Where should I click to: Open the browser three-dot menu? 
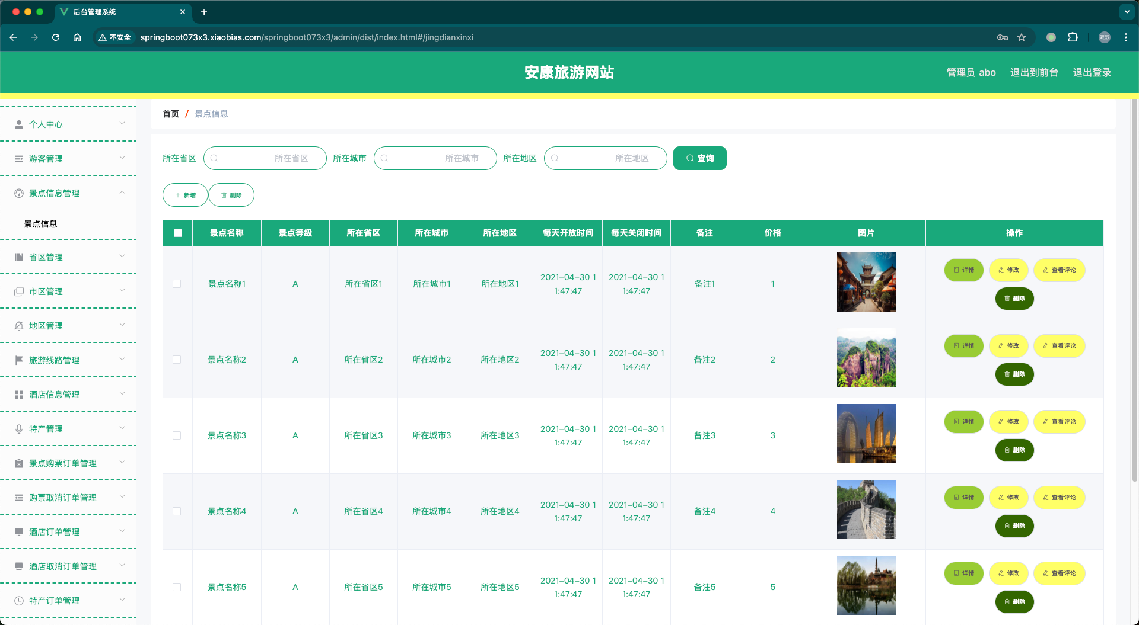pos(1126,37)
